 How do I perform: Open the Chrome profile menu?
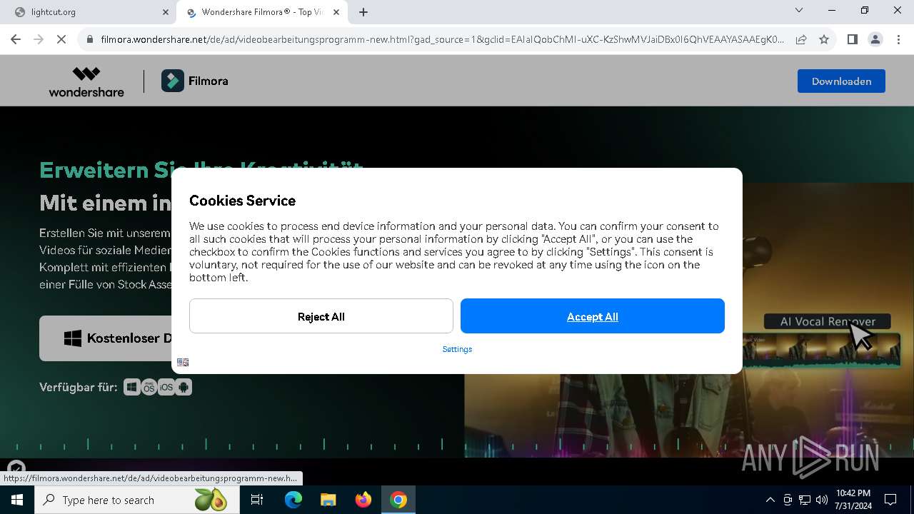[875, 39]
